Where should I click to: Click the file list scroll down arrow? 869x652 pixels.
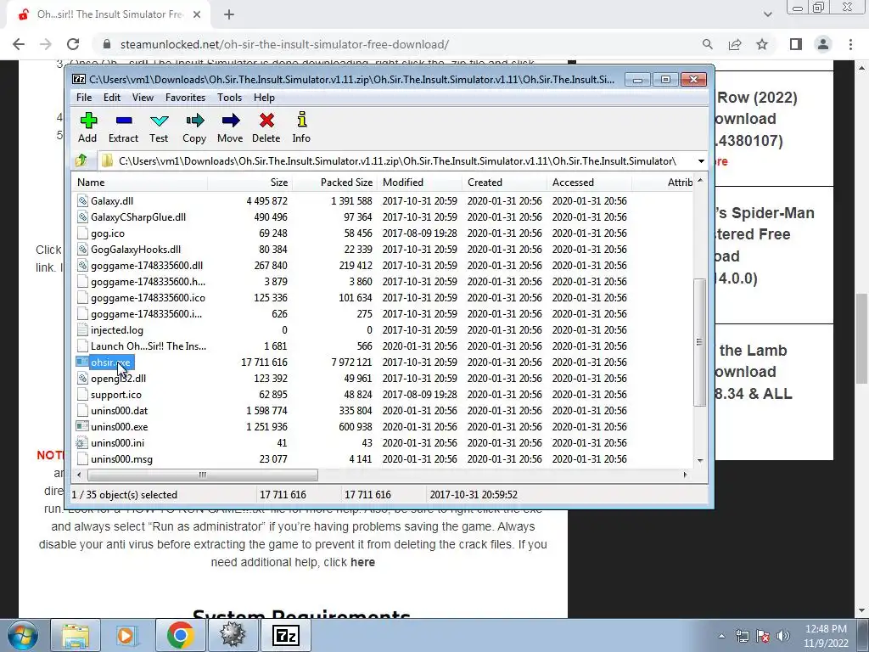(700, 460)
